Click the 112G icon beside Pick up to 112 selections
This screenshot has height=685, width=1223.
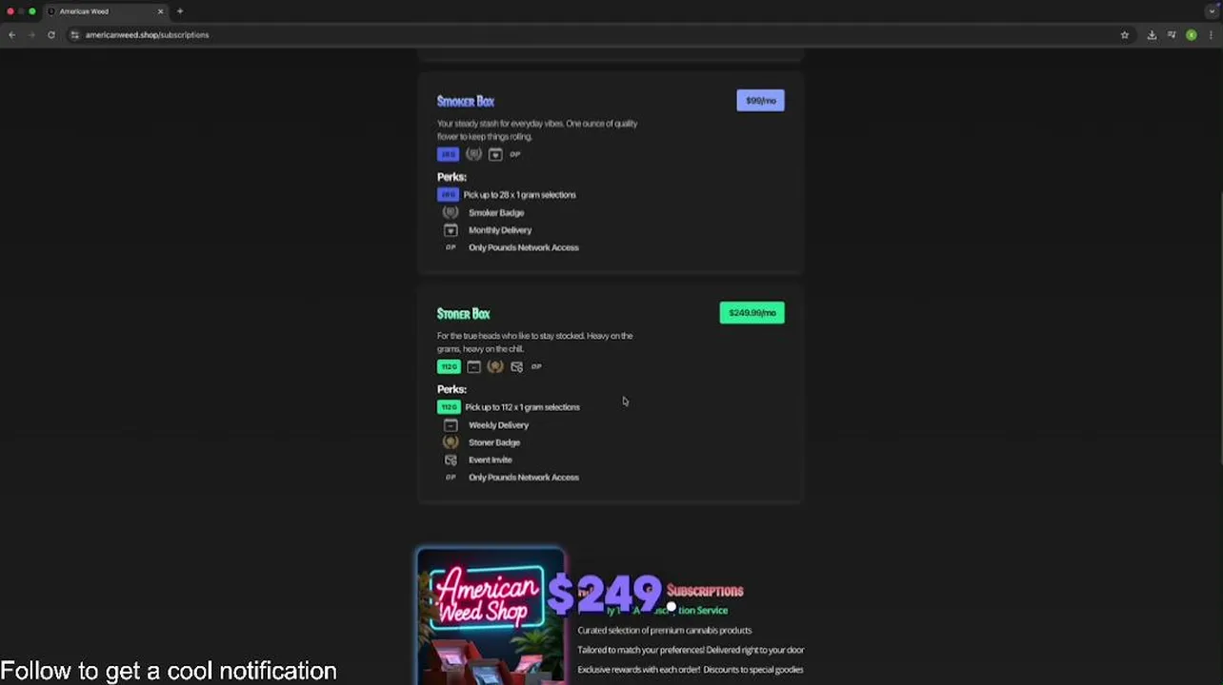(x=448, y=407)
